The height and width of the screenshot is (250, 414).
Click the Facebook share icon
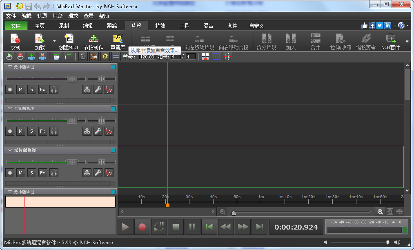372,25
